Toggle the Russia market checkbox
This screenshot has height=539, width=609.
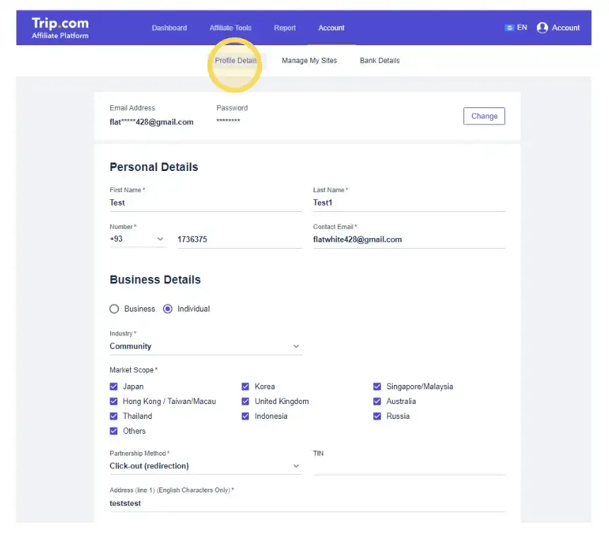tap(377, 416)
